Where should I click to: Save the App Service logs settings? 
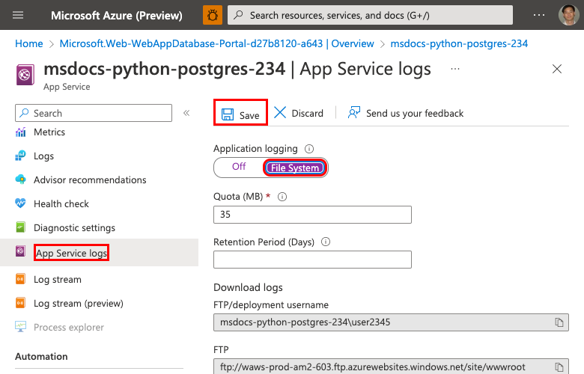[240, 114]
